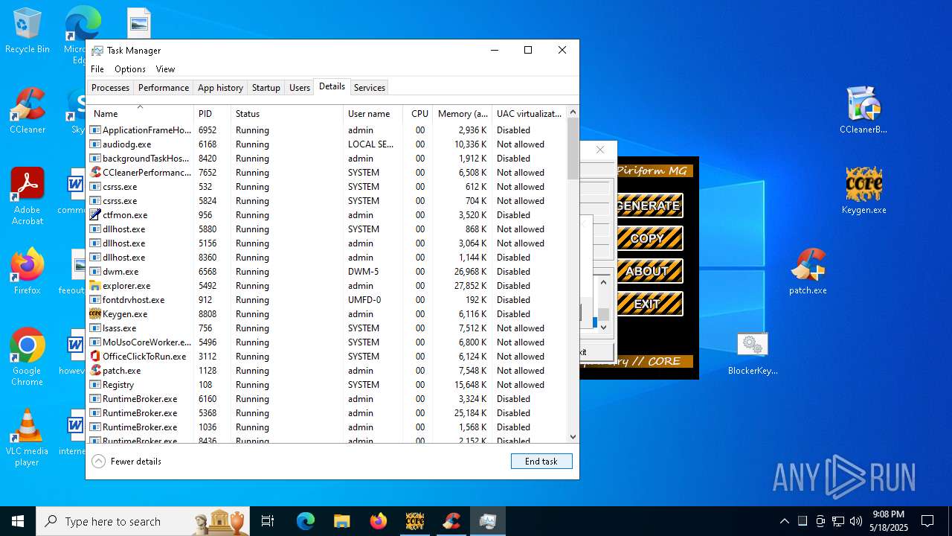Image resolution: width=952 pixels, height=536 pixels.
Task: Open Firefox desktop shortcut
Action: point(27,272)
